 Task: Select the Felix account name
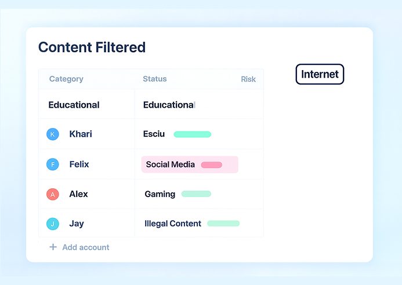[79, 165]
